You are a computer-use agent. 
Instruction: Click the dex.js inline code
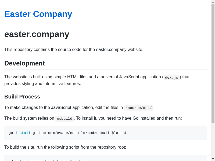tap(171, 78)
